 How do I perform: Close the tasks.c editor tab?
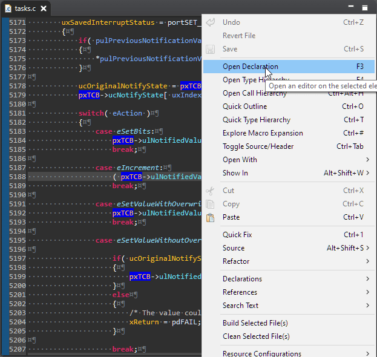click(44, 8)
